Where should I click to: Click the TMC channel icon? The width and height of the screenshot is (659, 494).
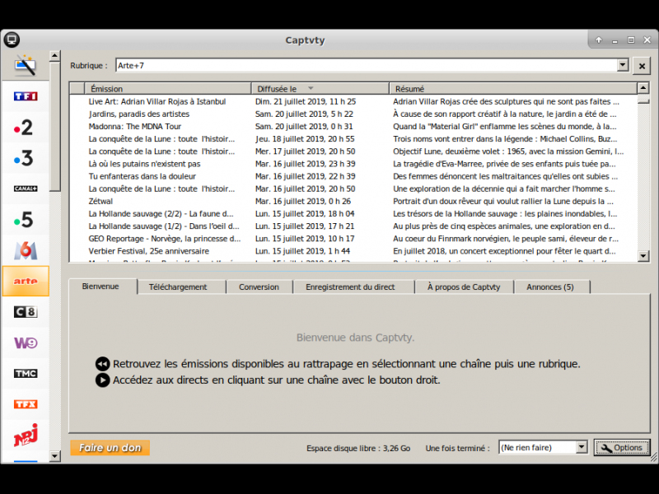pyautogui.click(x=26, y=373)
